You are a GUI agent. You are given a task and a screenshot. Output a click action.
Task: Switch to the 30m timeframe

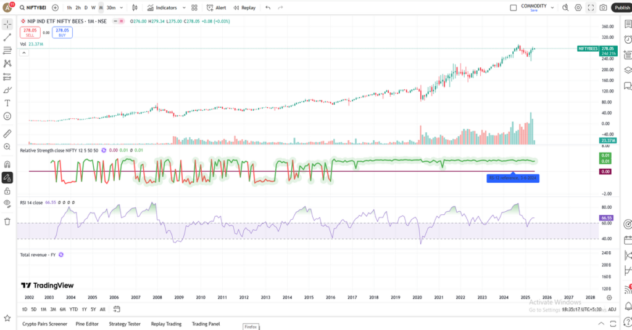(111, 7)
